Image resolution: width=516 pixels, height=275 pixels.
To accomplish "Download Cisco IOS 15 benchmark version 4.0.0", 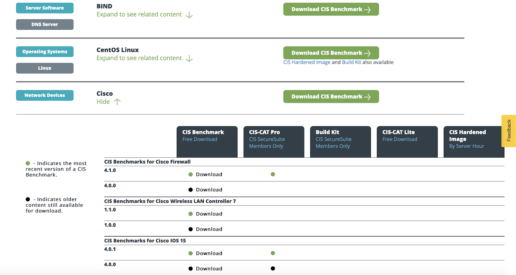I will pos(209,269).
